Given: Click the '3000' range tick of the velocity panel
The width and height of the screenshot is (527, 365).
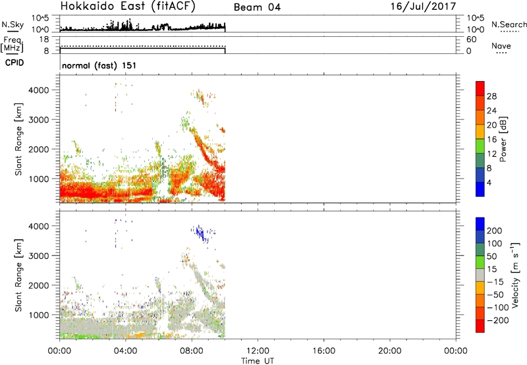Looking at the screenshot, I should [38, 256].
